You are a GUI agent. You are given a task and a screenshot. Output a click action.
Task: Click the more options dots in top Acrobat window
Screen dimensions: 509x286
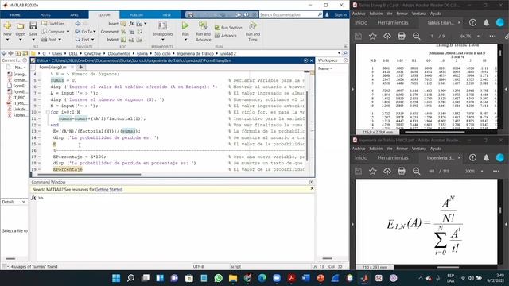pyautogui.click(x=492, y=36)
